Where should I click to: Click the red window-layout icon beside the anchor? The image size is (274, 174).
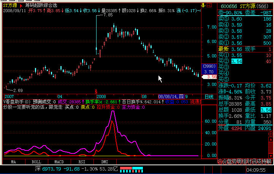click(x=209, y=5)
